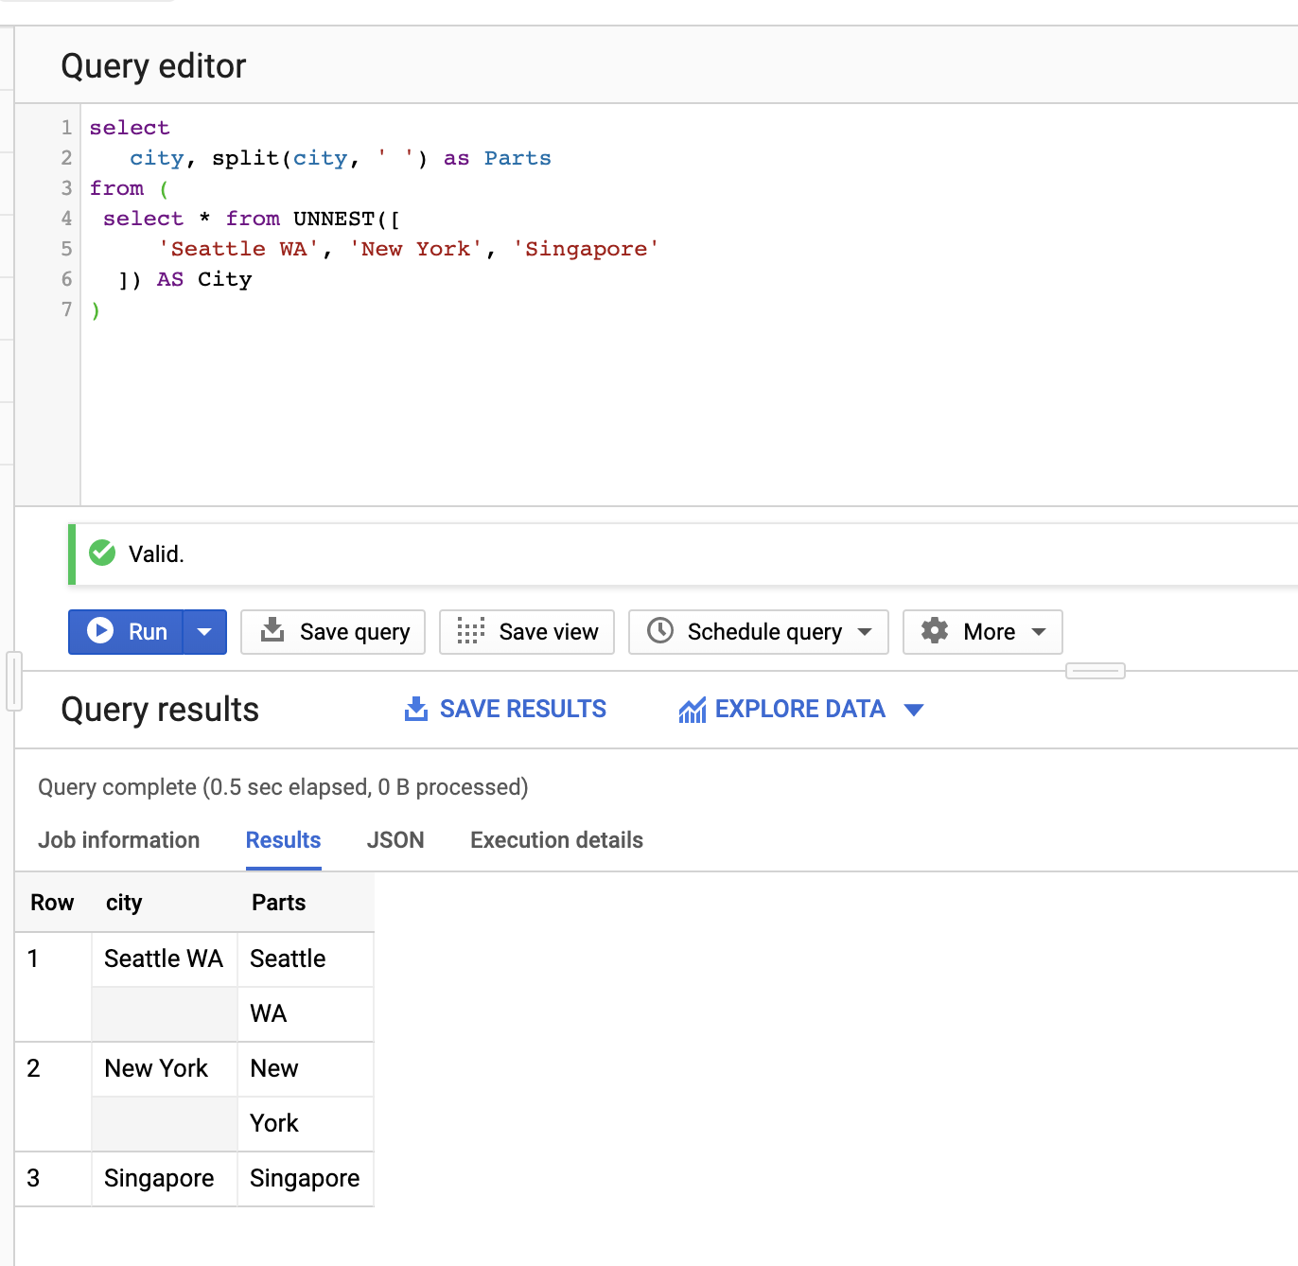
Task: Select the Results tab
Action: click(283, 840)
